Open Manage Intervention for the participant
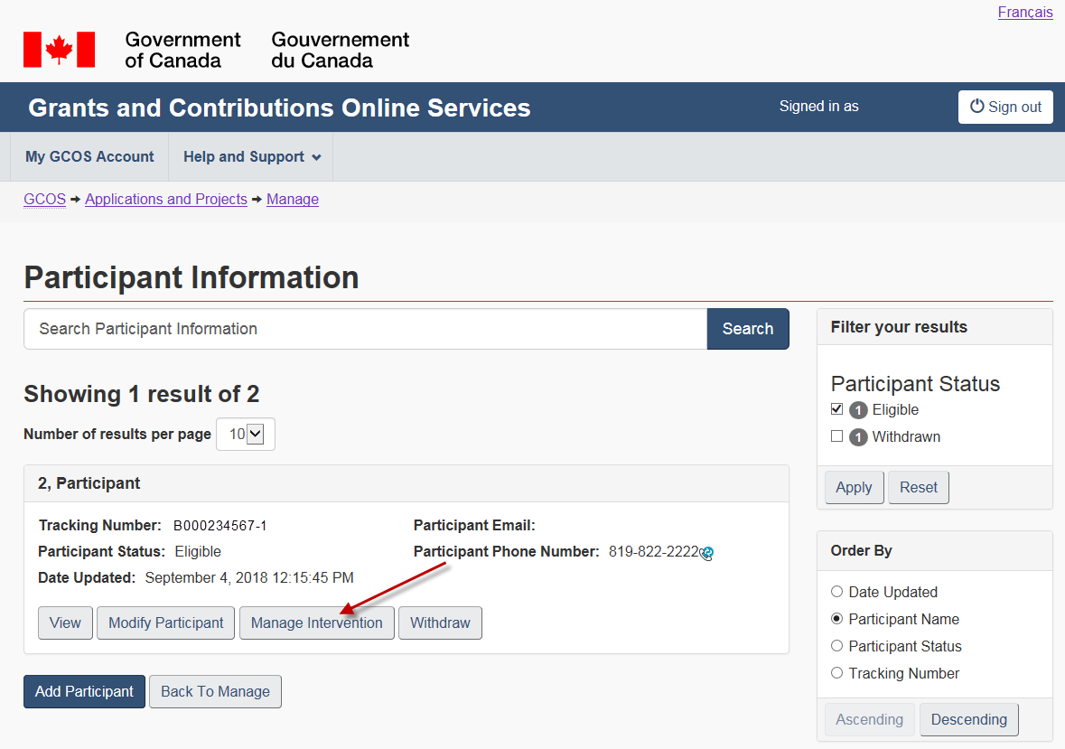The image size is (1065, 749). [x=316, y=623]
